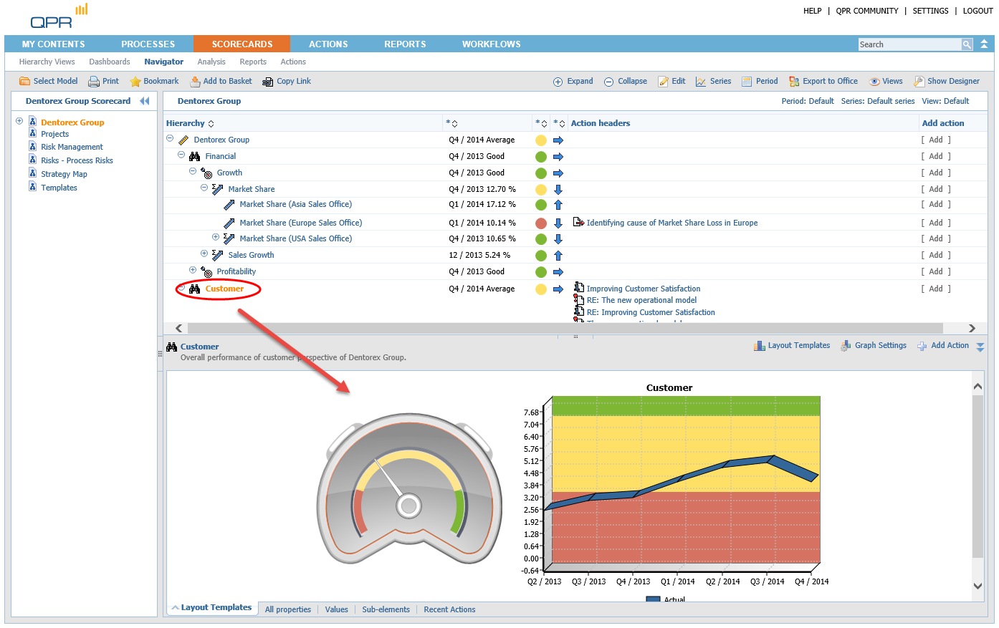The width and height of the screenshot is (999, 628).
Task: Click the Copy Link icon
Action: (268, 82)
